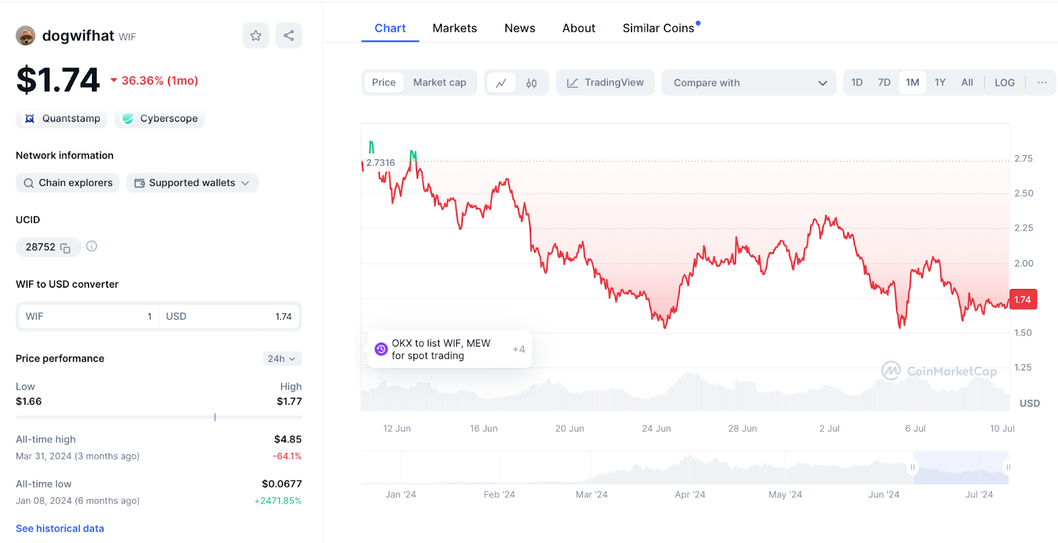
Task: Click the left handle of range selector
Action: 913,468
